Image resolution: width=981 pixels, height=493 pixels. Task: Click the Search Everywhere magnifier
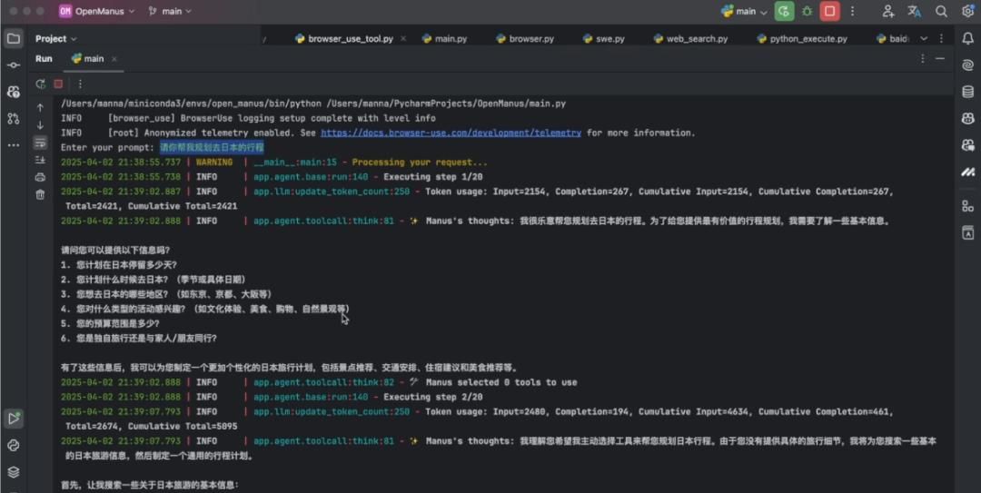coord(941,12)
